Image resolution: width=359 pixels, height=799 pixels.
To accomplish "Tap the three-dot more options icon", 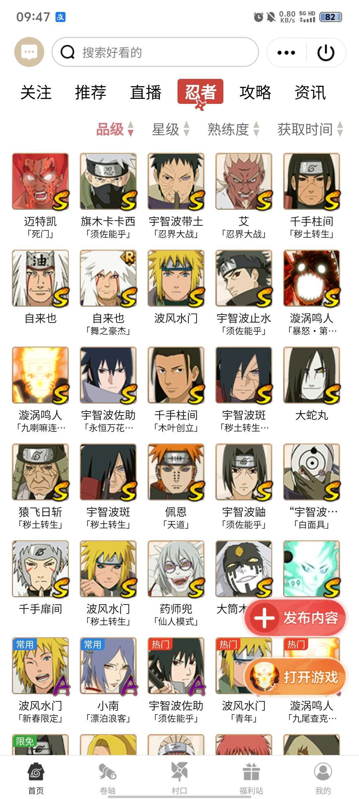I will click(286, 53).
